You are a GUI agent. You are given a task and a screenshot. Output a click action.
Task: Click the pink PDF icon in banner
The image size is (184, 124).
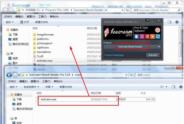click(x=142, y=36)
